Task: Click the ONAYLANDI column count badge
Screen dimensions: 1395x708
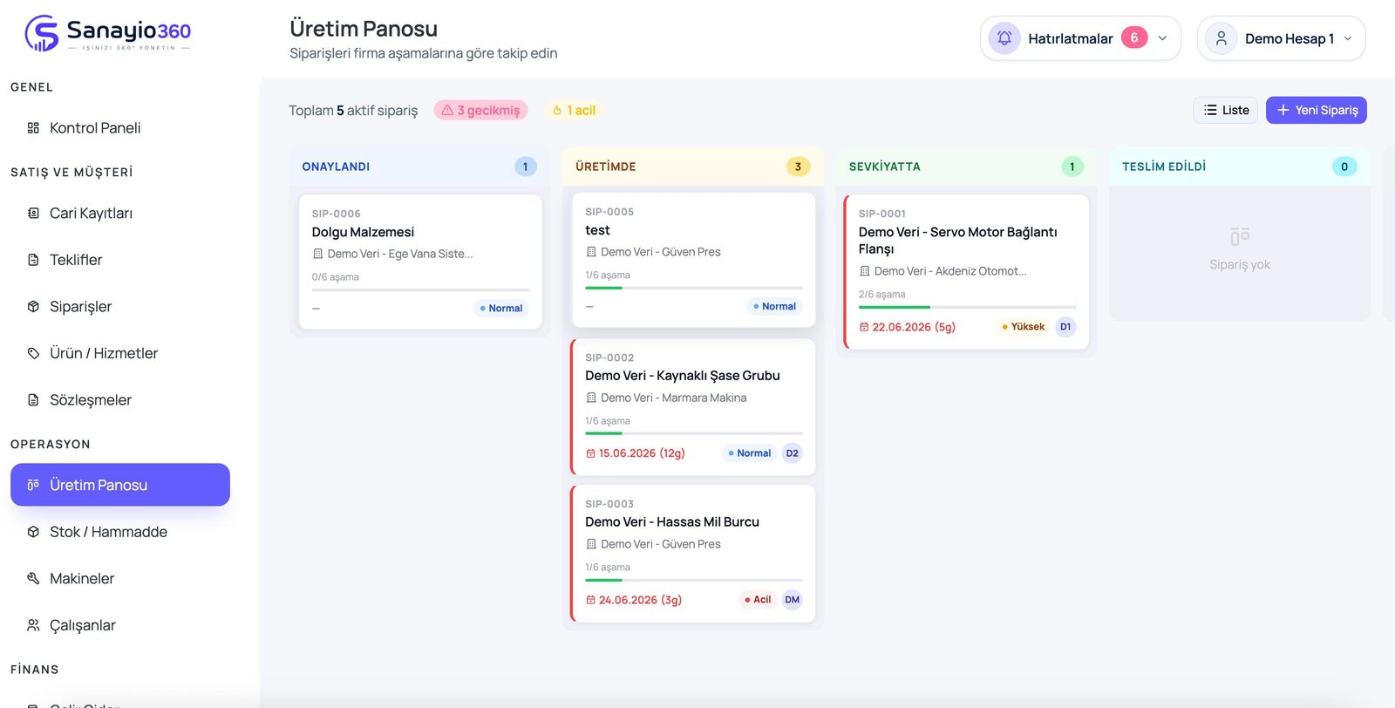Action: pos(525,167)
